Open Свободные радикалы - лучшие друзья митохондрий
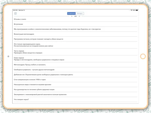 point(75,70)
